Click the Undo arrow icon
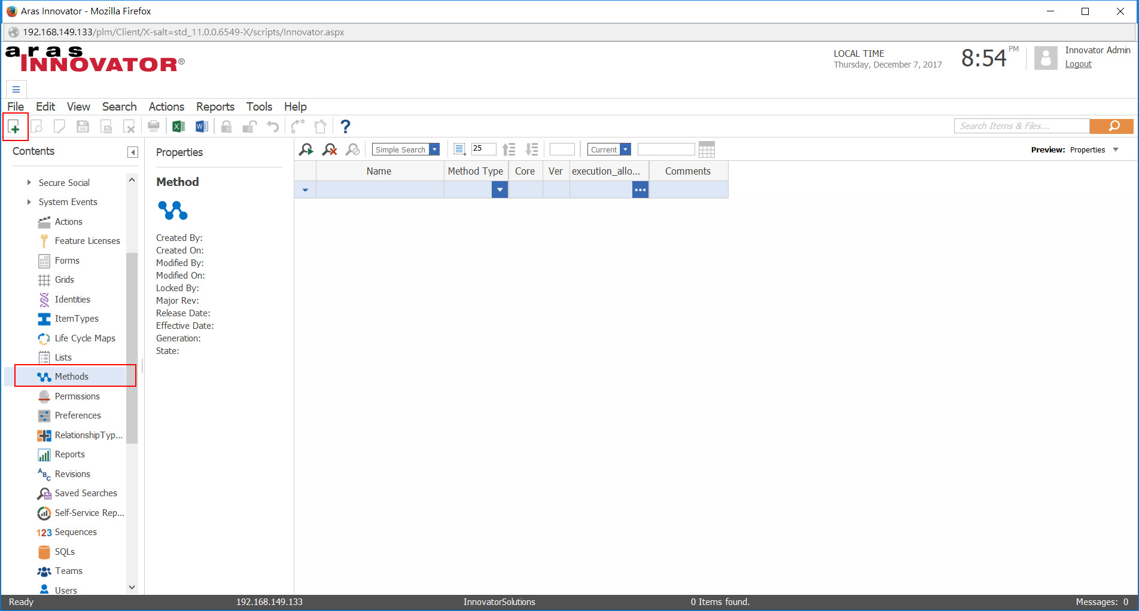This screenshot has width=1139, height=611. coord(273,127)
